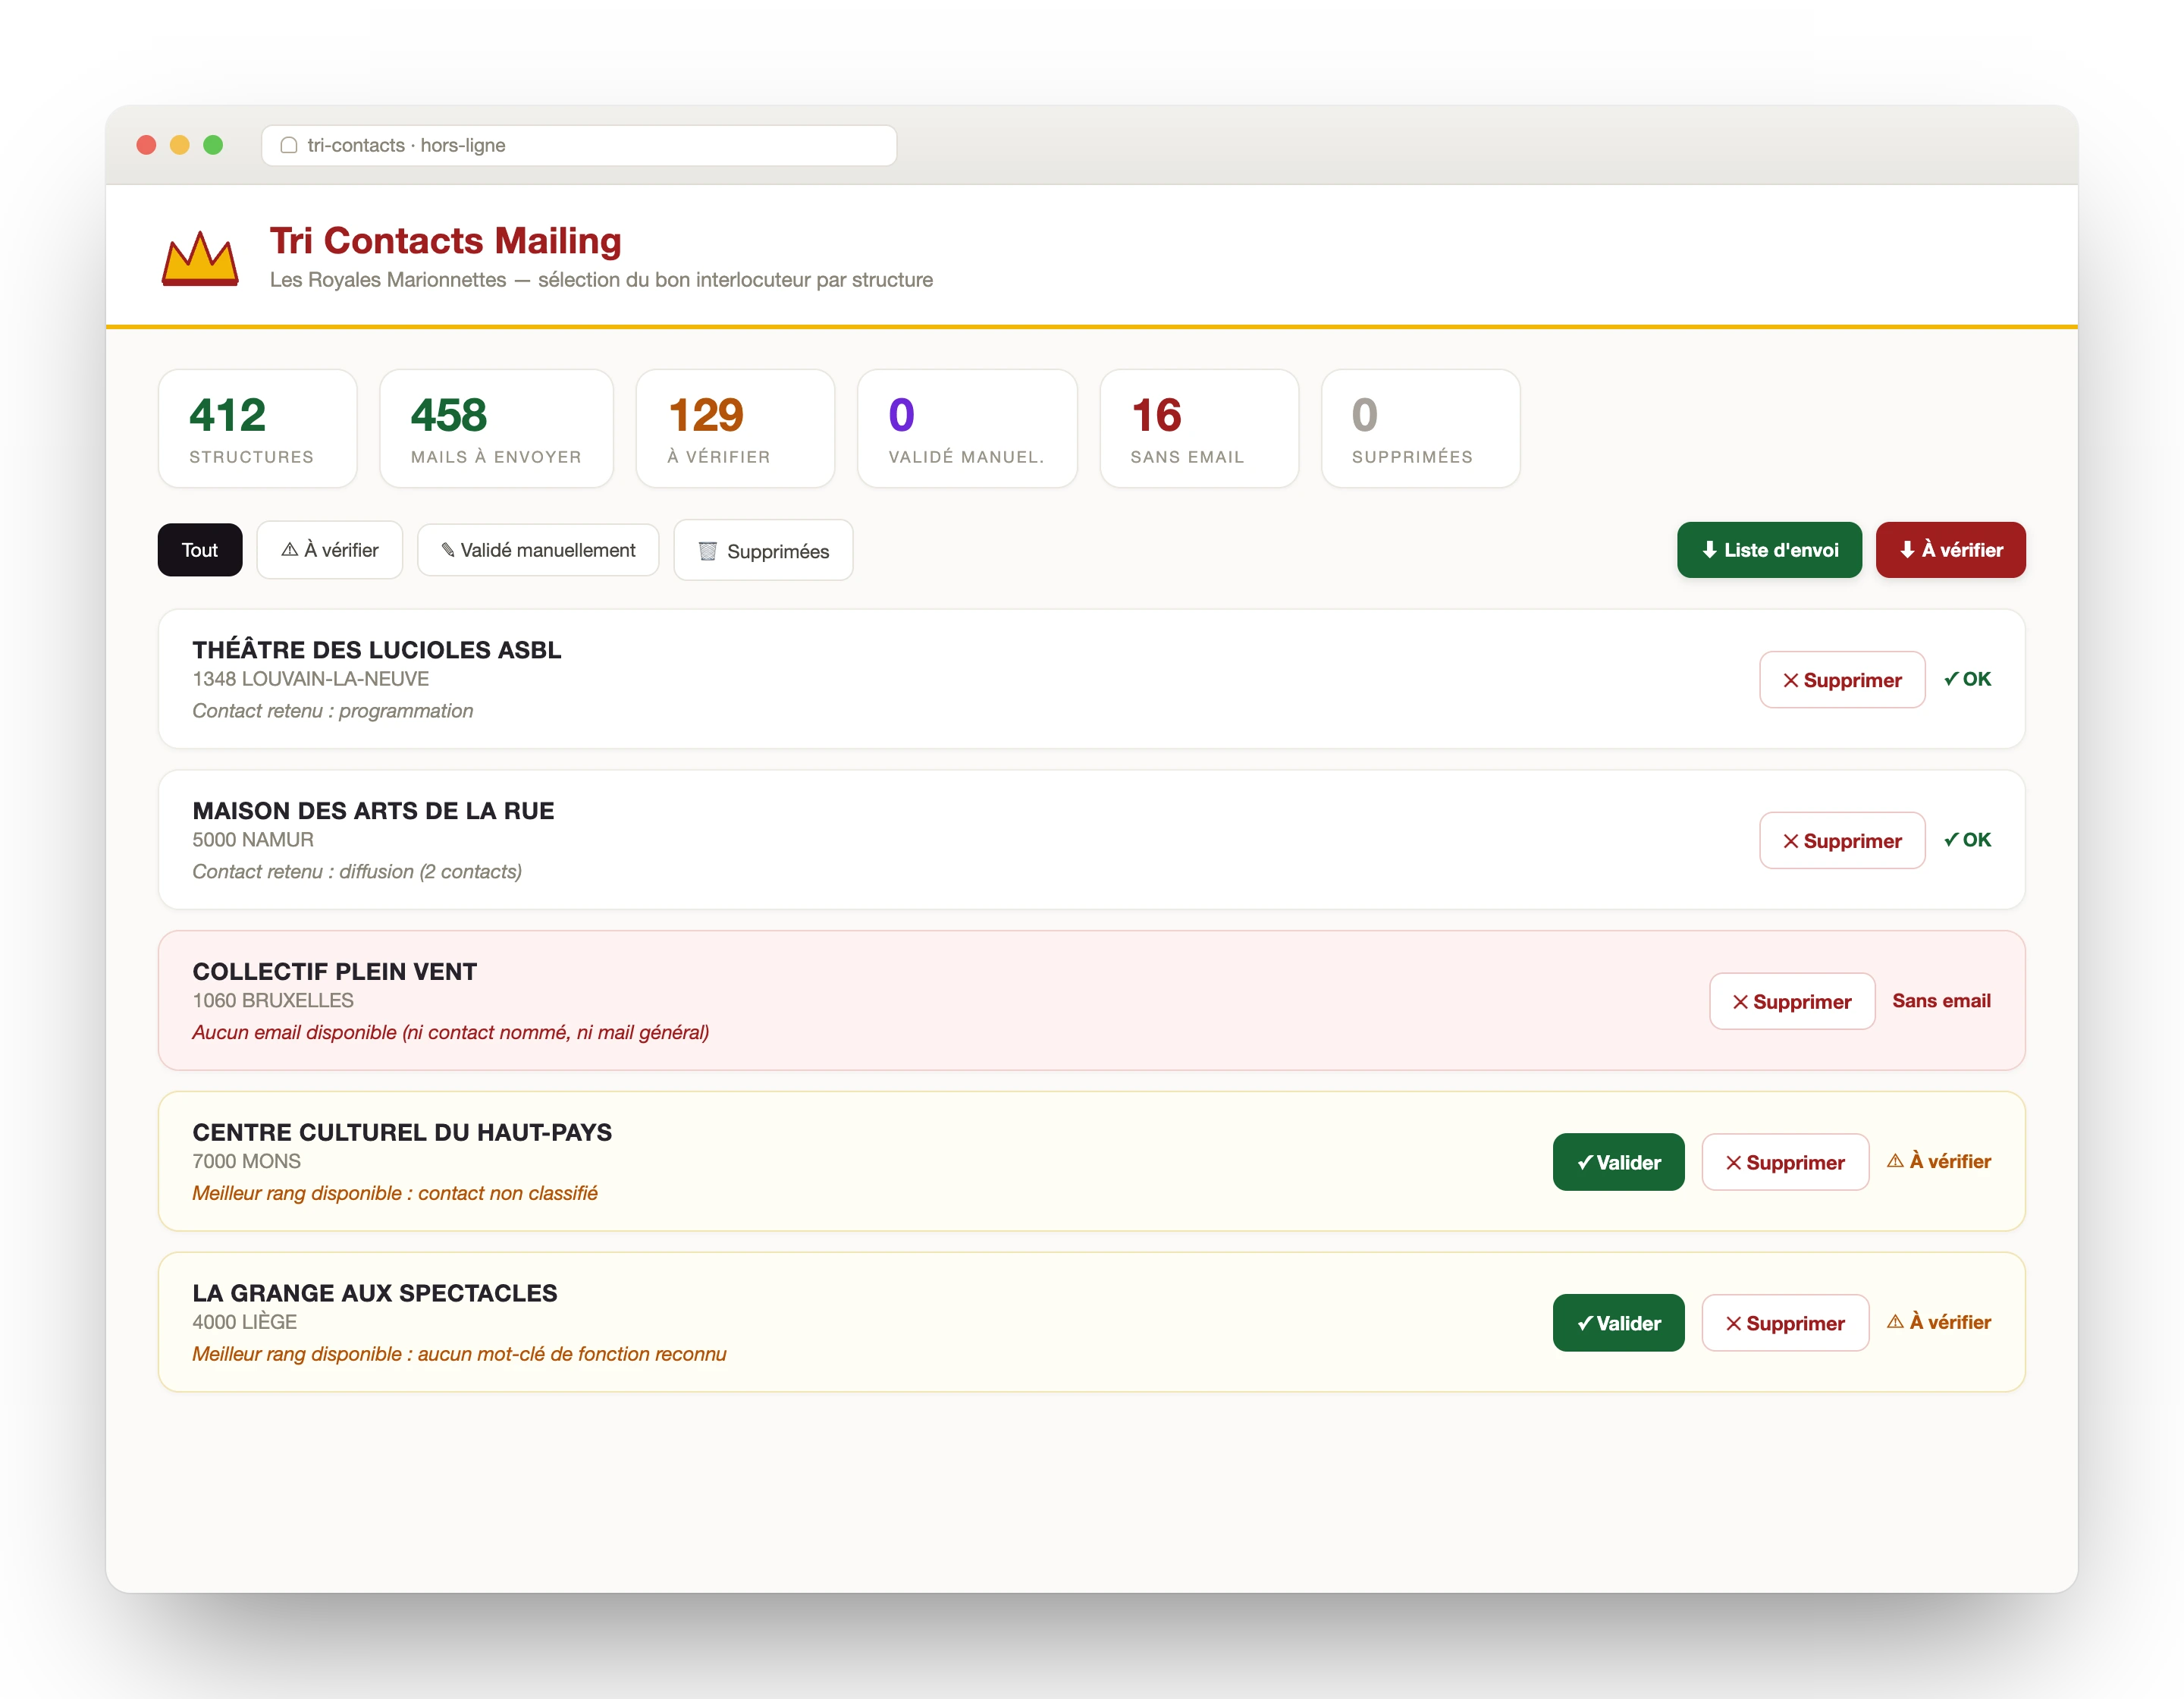
Task: Supprimer Maison des Arts de la Rue
Action: click(x=1842, y=841)
